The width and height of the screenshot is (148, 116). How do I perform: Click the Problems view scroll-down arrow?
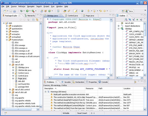145,109
